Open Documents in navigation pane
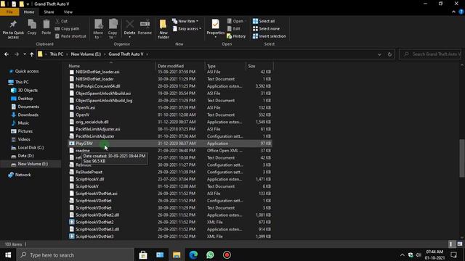The image size is (465, 261). (25, 107)
